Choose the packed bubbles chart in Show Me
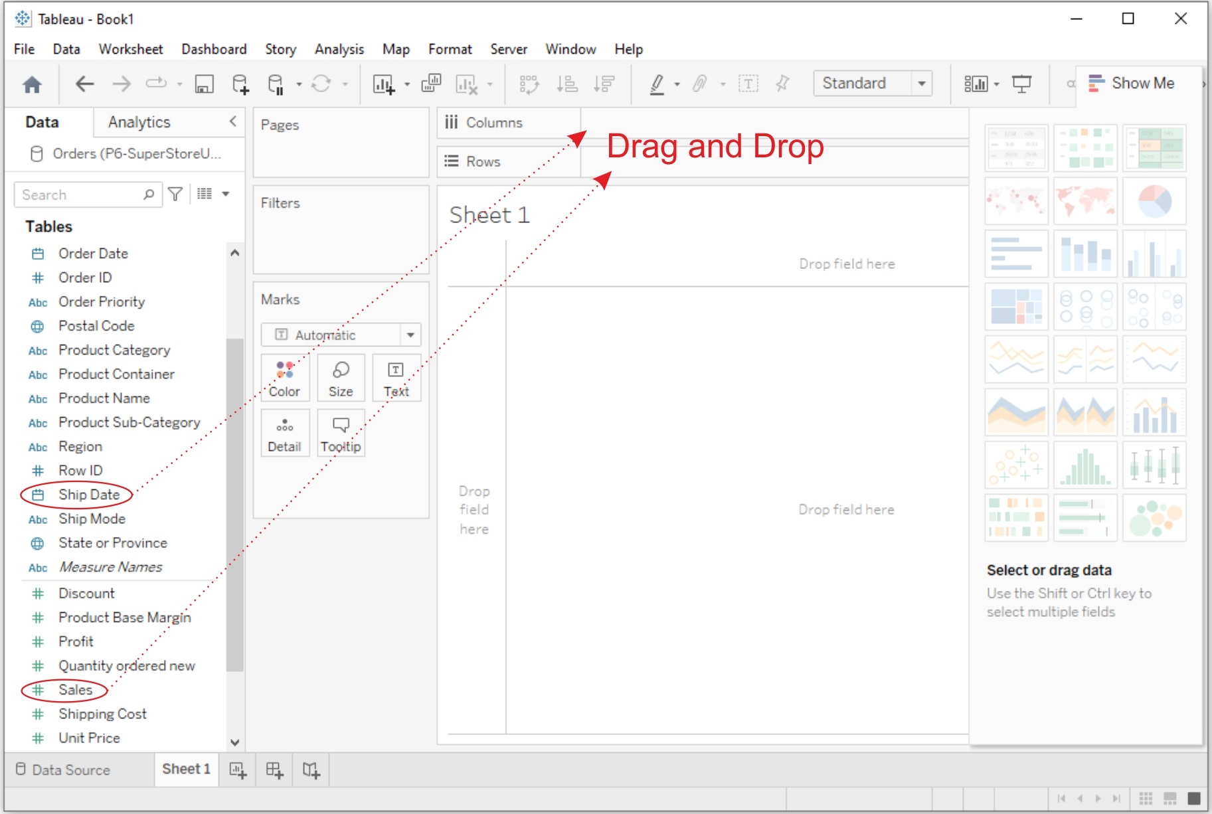Screen dimensions: 1212x814 click(1155, 518)
